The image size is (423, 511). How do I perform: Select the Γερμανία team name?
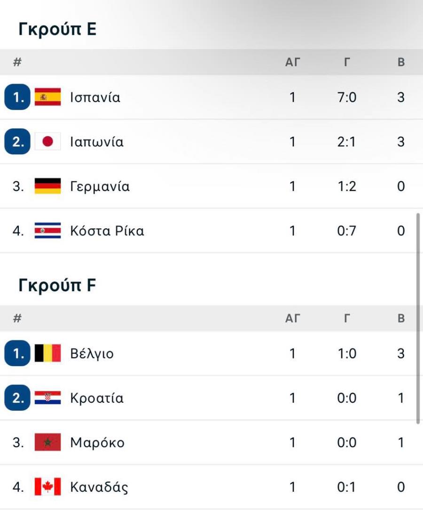tap(100, 186)
